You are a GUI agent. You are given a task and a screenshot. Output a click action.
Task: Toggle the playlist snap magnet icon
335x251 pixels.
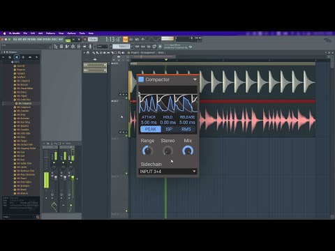point(88,53)
